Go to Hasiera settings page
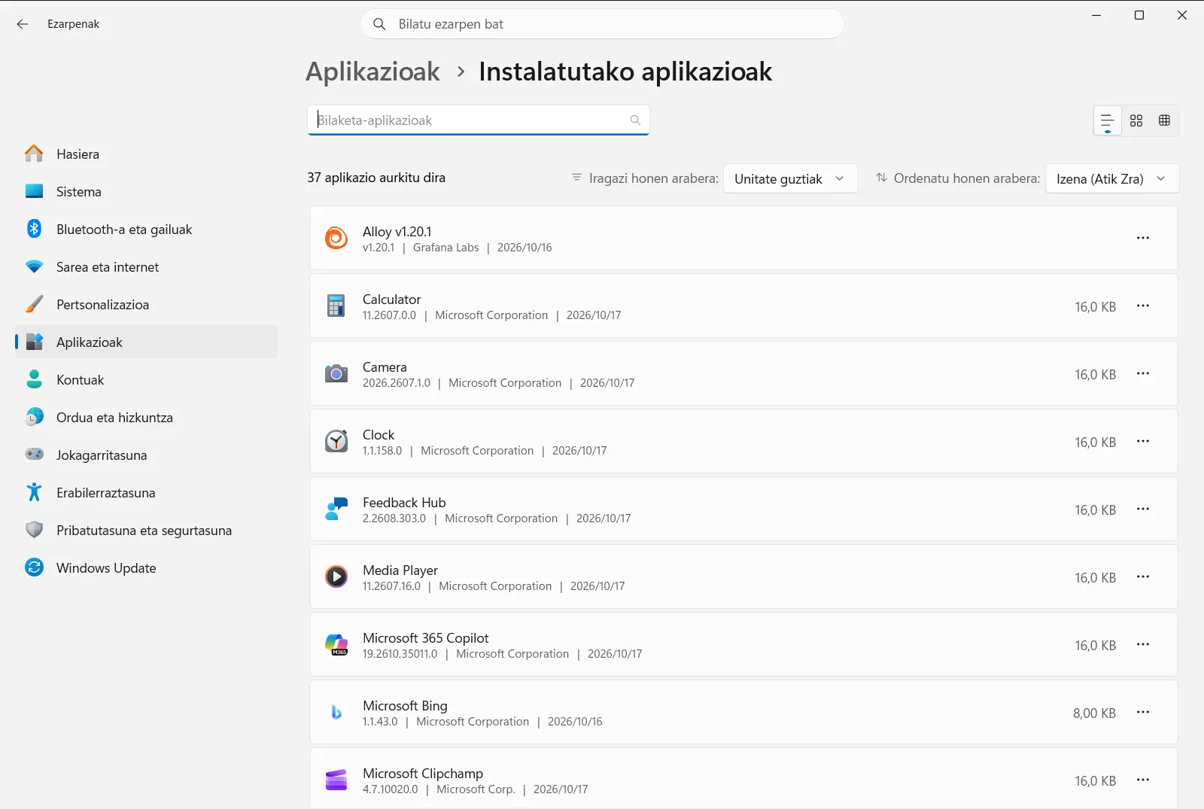This screenshot has height=809, width=1204. click(x=147, y=154)
